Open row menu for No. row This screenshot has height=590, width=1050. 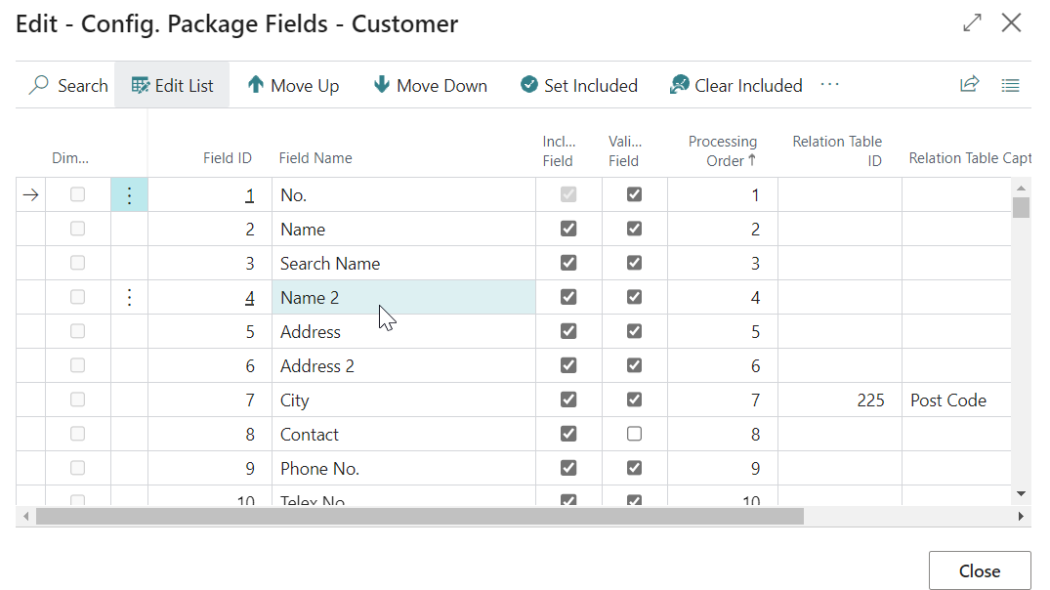tap(129, 195)
